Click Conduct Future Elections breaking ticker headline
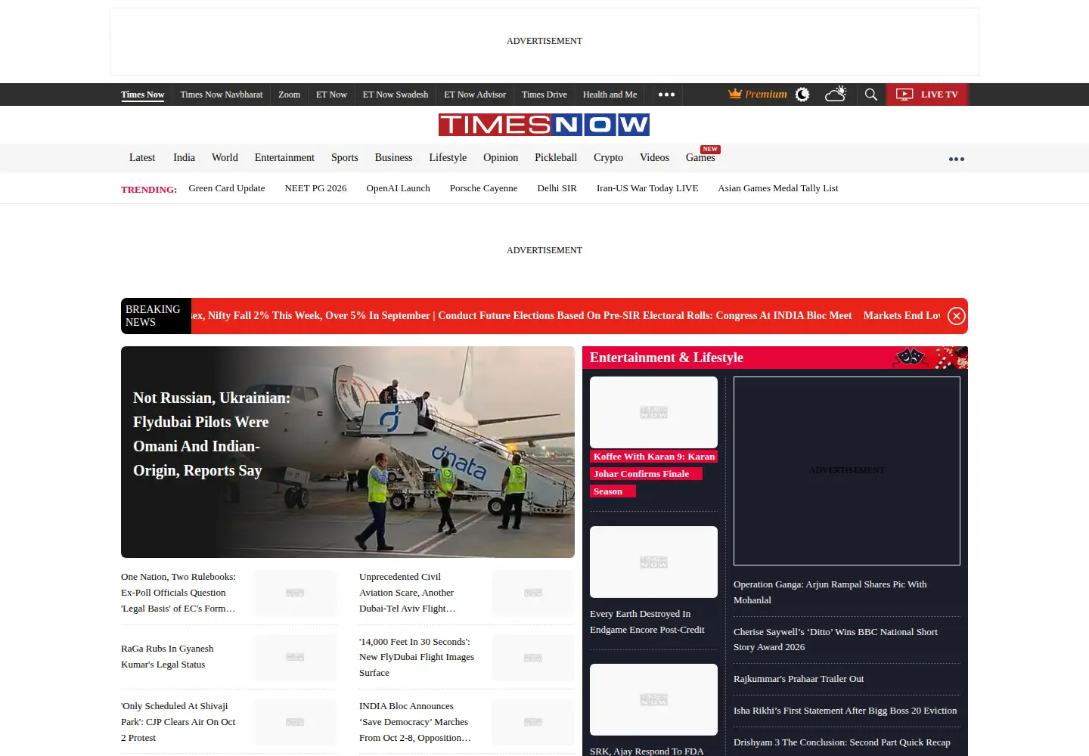Image resolution: width=1089 pixels, height=756 pixels. 644,316
